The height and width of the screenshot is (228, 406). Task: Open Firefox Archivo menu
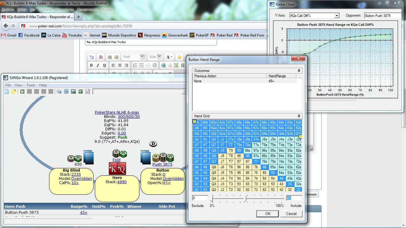[8, 10]
